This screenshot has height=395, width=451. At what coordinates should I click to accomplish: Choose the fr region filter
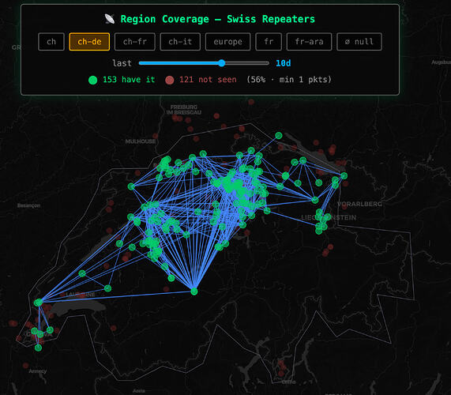269,42
